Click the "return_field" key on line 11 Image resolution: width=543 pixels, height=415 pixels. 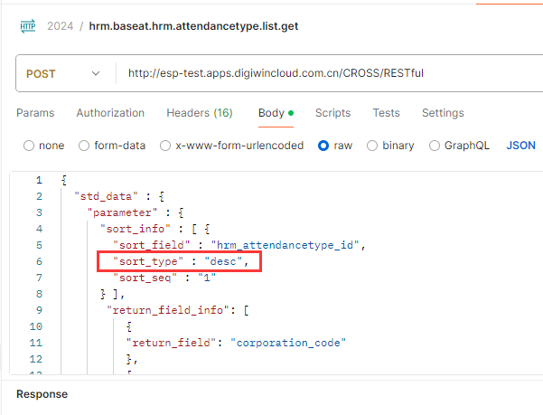171,343
